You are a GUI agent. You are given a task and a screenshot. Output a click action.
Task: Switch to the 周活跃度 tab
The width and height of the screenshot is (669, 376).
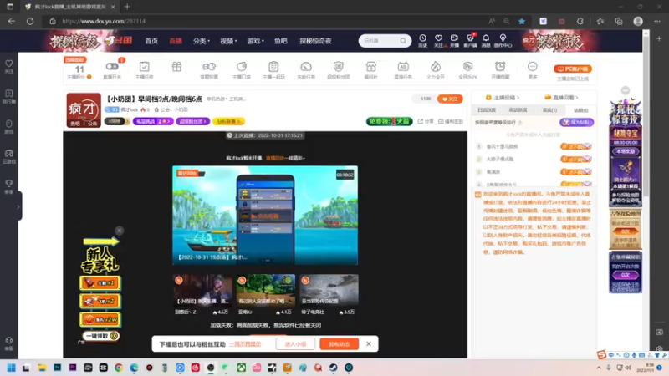click(518, 110)
